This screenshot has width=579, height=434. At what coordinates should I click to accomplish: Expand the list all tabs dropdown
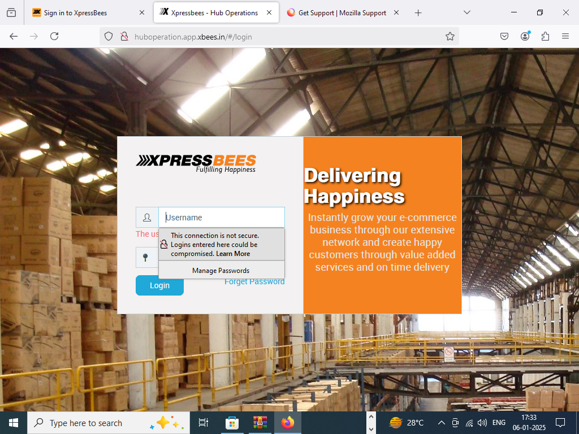click(x=466, y=12)
